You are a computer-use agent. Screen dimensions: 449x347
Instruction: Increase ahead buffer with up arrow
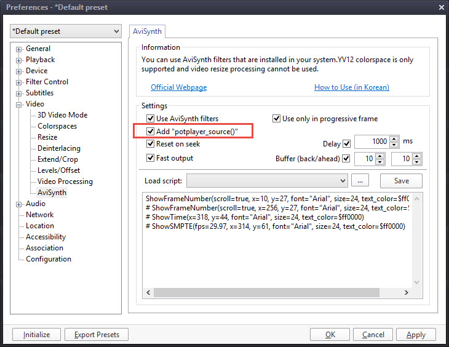click(x=417, y=156)
